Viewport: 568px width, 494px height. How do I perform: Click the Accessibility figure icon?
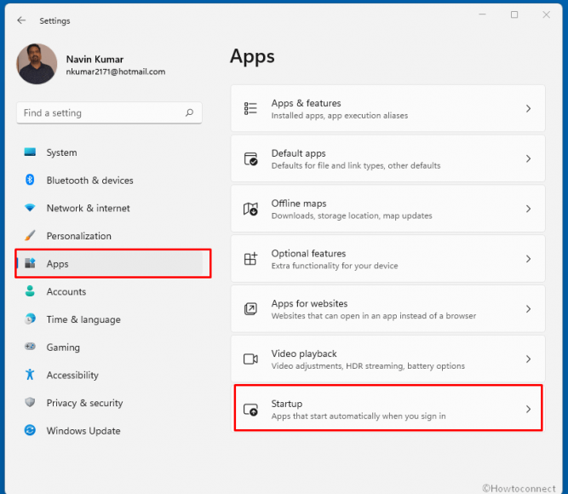[x=30, y=375]
